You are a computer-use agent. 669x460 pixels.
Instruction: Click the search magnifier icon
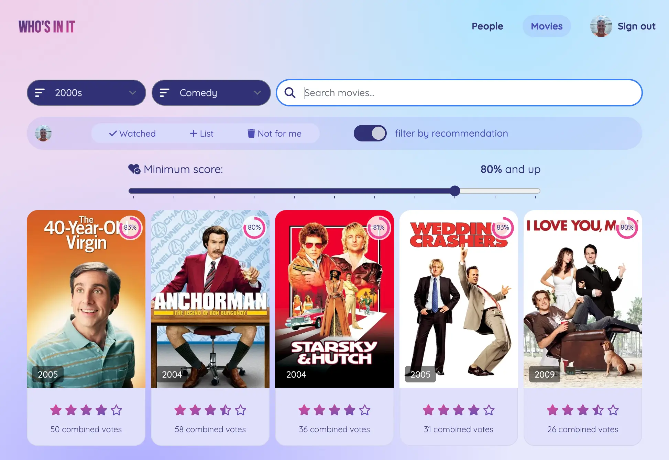[x=290, y=92]
